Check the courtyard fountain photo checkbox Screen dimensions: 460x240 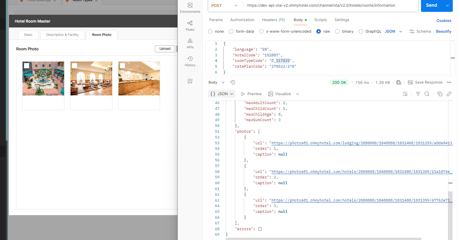27,66
